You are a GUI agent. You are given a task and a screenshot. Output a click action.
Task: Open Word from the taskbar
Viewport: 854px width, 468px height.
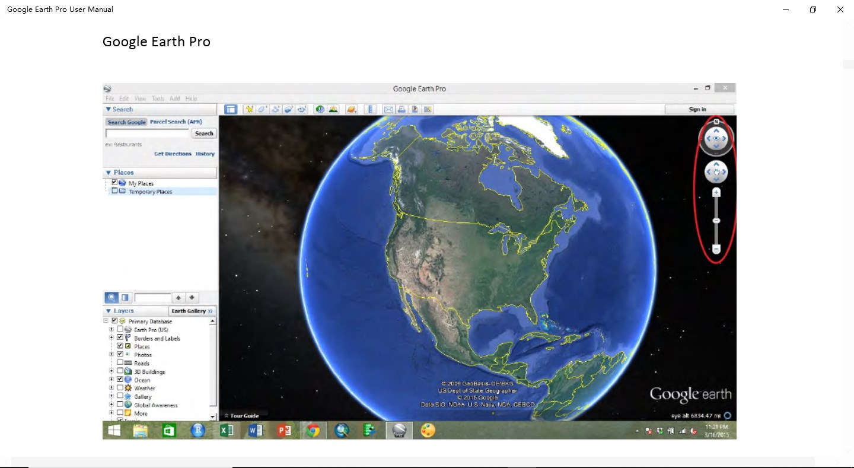(256, 430)
